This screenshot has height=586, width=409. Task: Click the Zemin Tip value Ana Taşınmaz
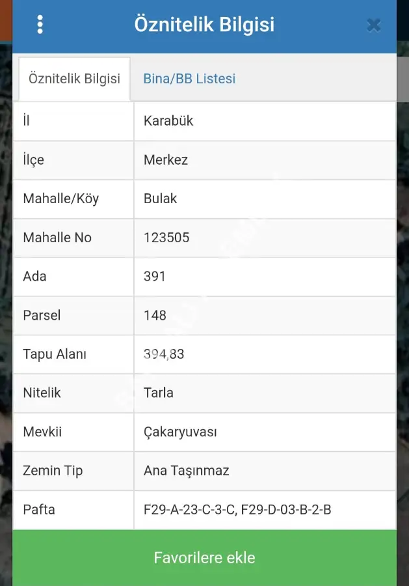186,471
